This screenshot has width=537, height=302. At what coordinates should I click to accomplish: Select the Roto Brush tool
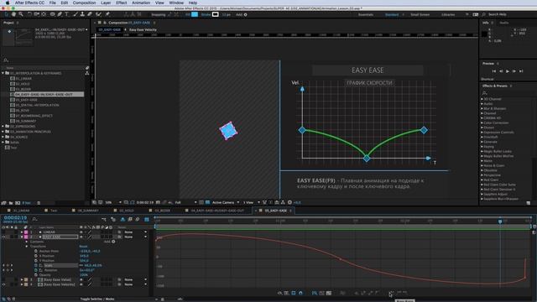pos(99,14)
